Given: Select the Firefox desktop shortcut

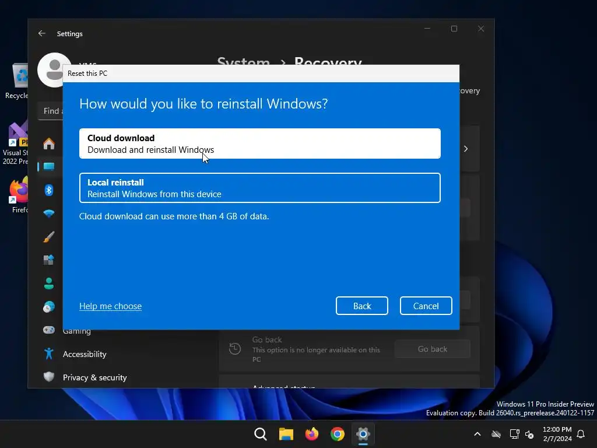Looking at the screenshot, I should point(19,194).
